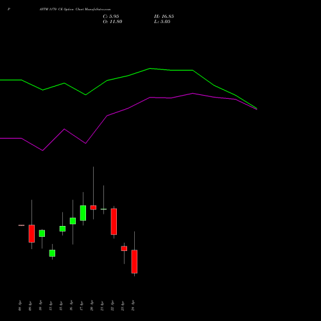Screen dimensions: 321x321
Task: Click the green indicator line
Action: 128,76
